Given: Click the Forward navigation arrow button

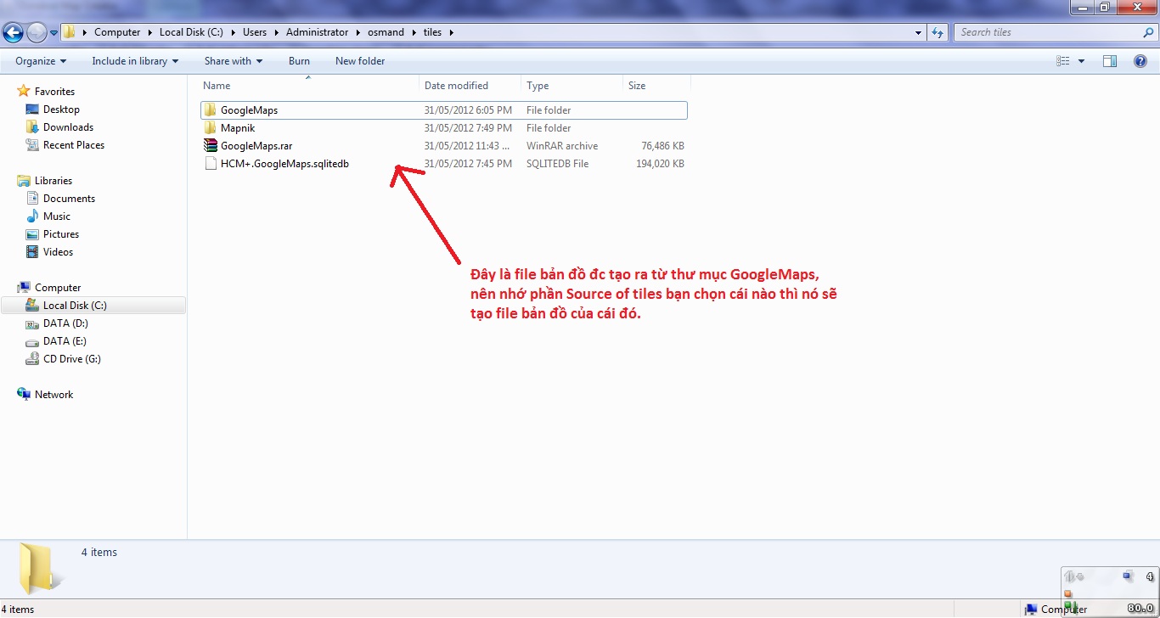Looking at the screenshot, I should tap(37, 32).
